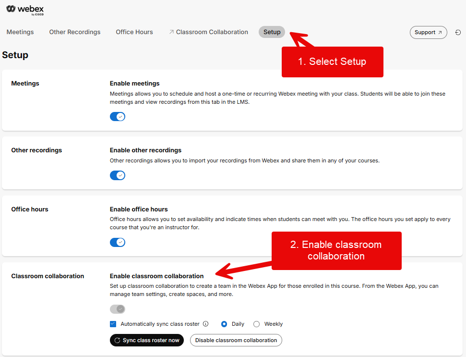Click the Enable office hours heading
The image size is (466, 357).
tap(139, 209)
